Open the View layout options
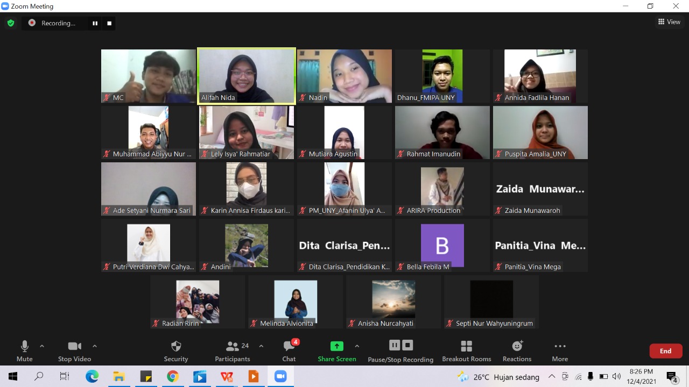This screenshot has width=689, height=387. [669, 22]
